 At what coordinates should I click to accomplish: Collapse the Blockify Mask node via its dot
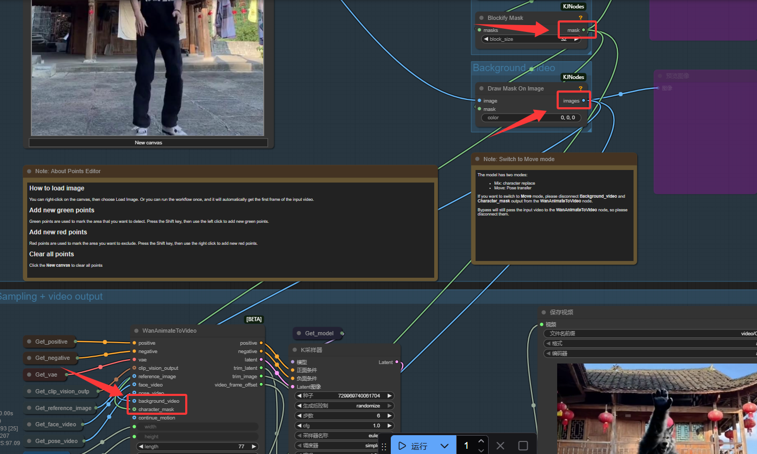(482, 18)
